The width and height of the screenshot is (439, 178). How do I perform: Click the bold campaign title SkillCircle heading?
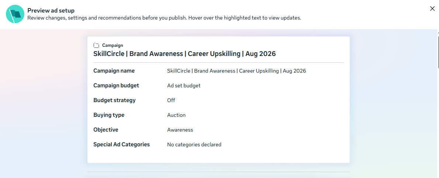pos(184,54)
